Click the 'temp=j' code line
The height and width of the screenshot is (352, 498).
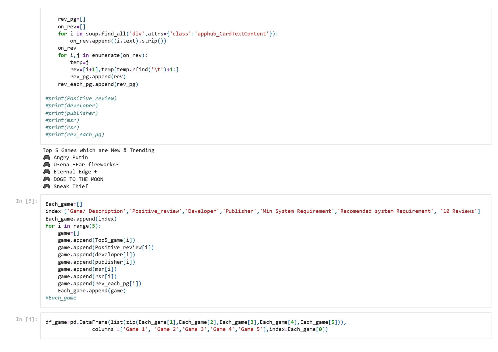coord(79,62)
